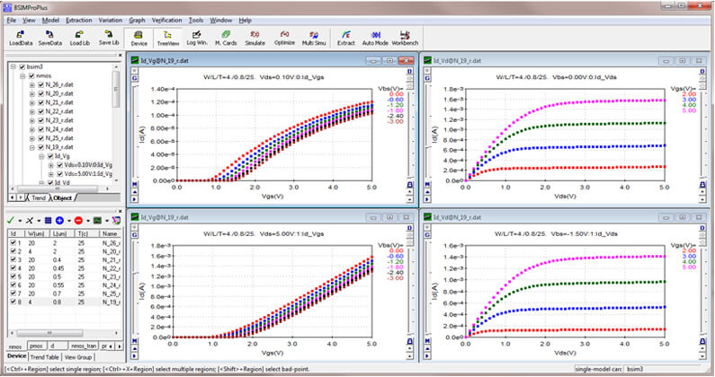
Task: Toggle the Vds=5.00V:1:Id_Vg tree checkbox
Action: point(59,174)
